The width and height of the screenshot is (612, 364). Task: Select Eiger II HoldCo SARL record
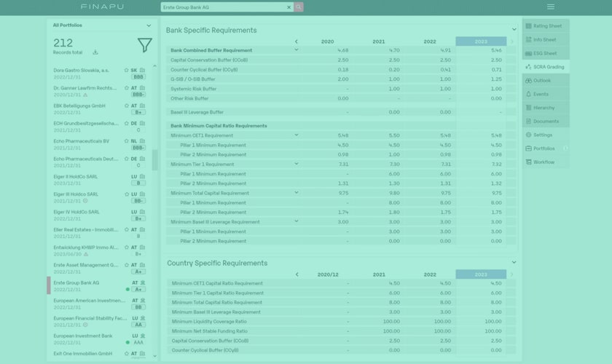point(100,180)
